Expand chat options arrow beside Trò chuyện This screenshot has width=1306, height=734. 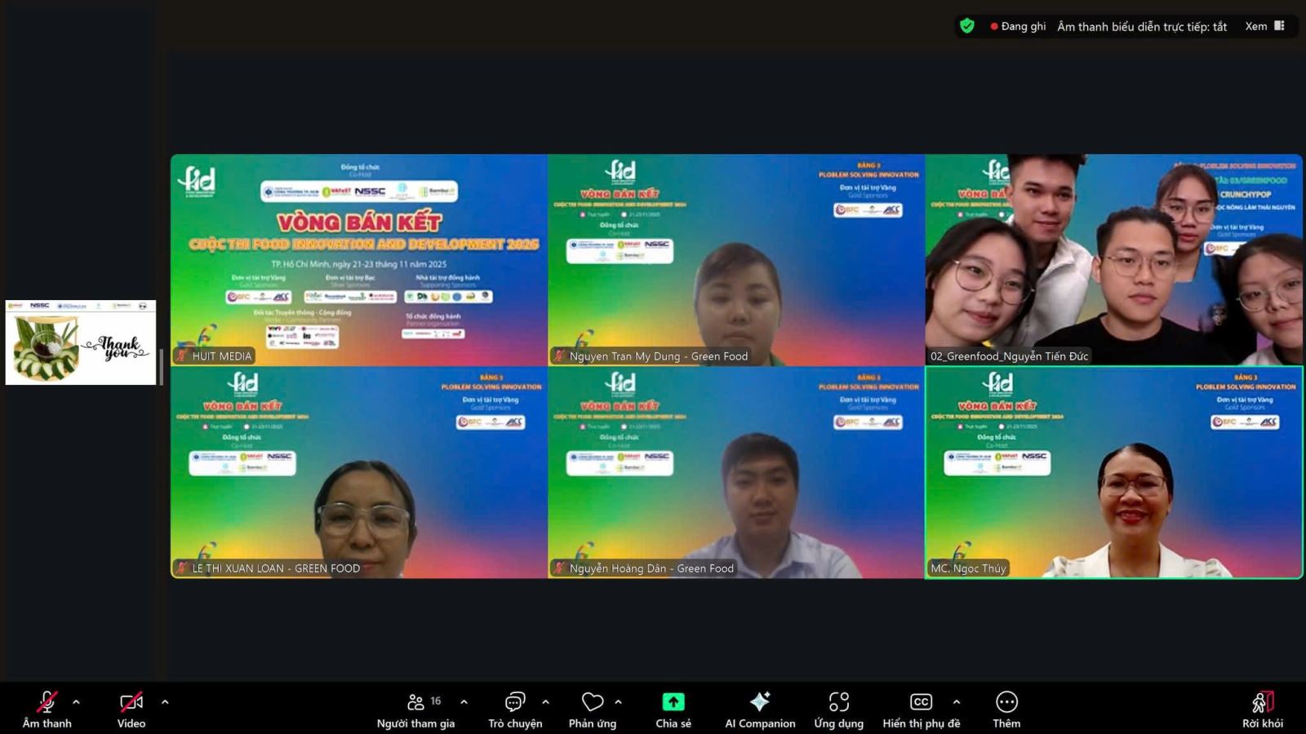545,701
